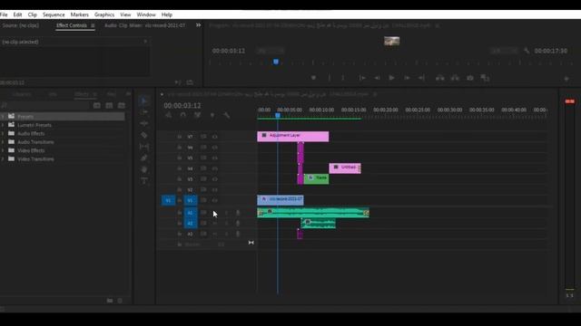Toggle sync lock for track V3
Image resolution: width=581 pixels, height=326 pixels.
(203, 179)
